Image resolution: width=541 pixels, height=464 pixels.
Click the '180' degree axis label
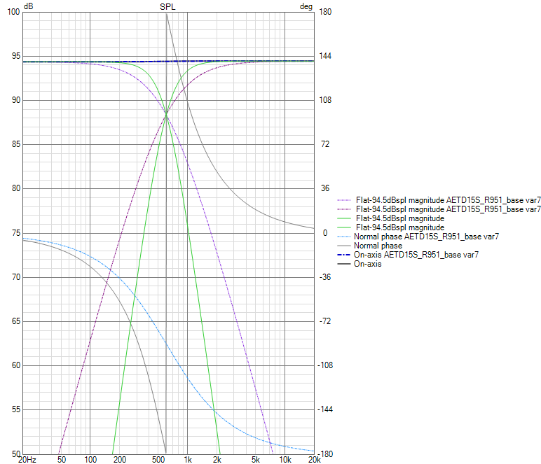coord(325,12)
